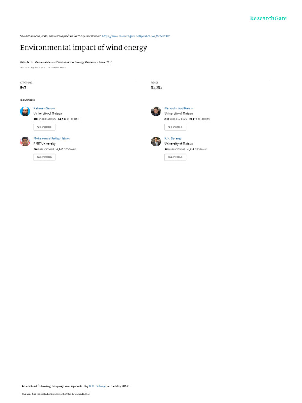
Task: Click the citations count 547
Action: pos(23,88)
